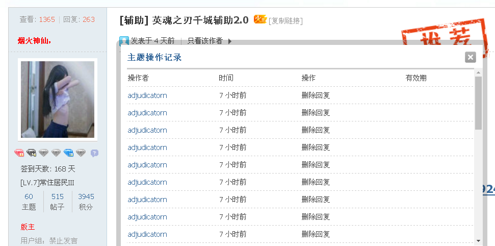Viewport: 495px width, 246px height.
Task: Copy the thread link via [复制链接]
Action: 285,21
